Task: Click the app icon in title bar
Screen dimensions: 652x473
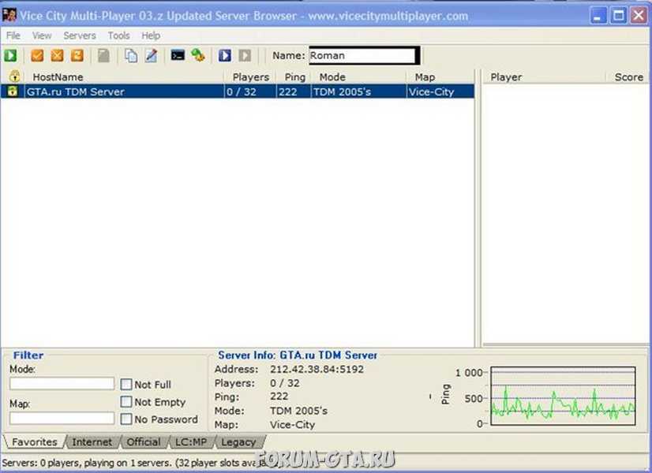Action: pyautogui.click(x=9, y=15)
